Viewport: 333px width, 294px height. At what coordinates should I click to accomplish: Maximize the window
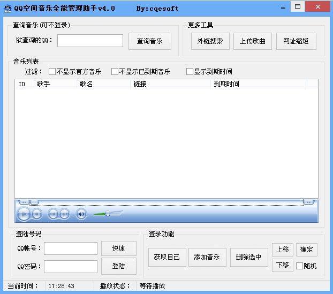coord(298,6)
